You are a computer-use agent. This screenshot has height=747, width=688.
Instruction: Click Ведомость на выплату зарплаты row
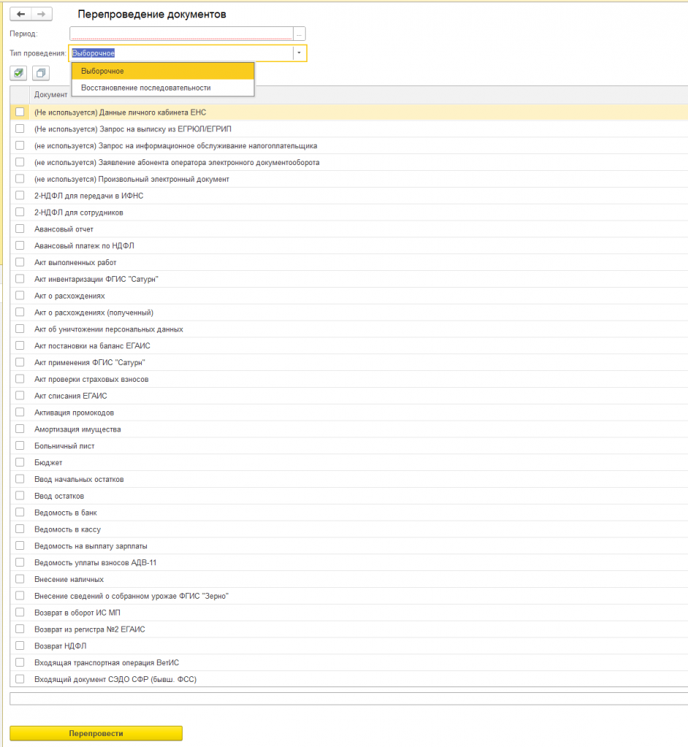coord(349,546)
